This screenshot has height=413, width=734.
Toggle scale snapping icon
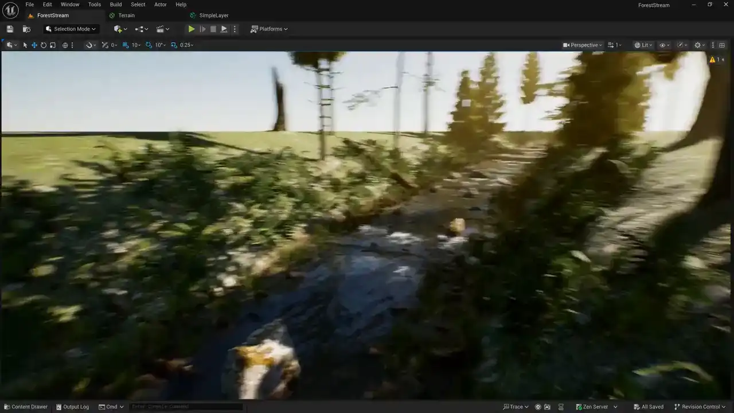tap(174, 45)
